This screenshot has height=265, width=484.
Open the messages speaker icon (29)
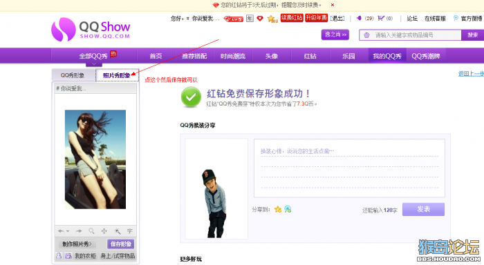coord(359,18)
